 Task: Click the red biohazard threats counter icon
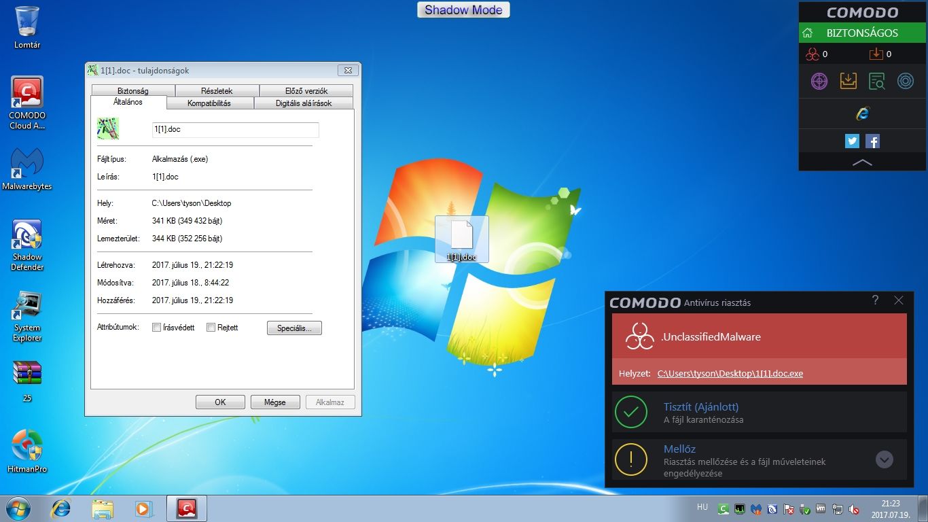point(813,54)
